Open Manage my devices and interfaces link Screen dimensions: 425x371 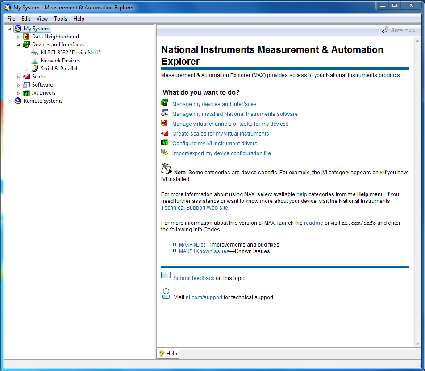(x=214, y=104)
